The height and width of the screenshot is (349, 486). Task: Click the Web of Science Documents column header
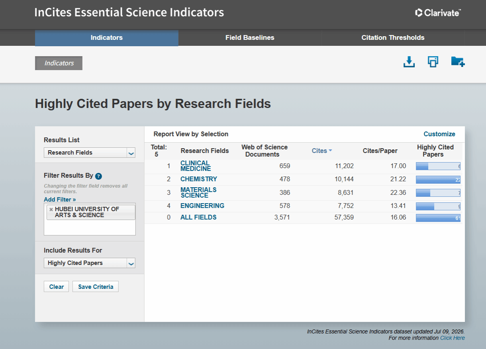tap(265, 151)
